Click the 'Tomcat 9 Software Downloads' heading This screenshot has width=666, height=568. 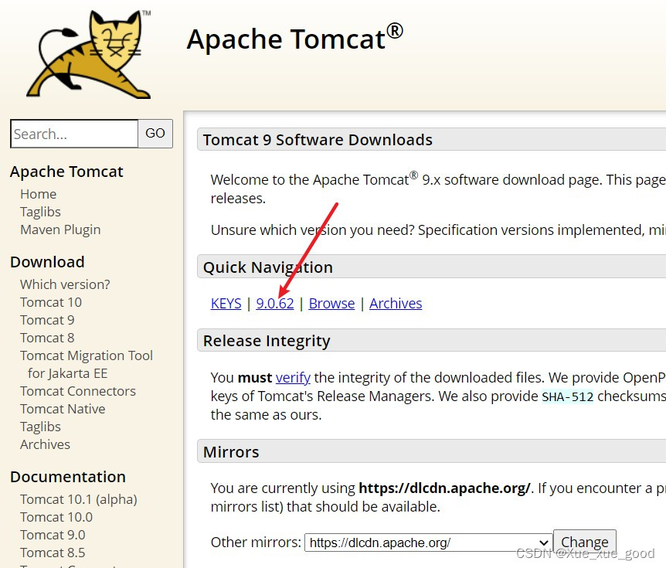pos(318,140)
